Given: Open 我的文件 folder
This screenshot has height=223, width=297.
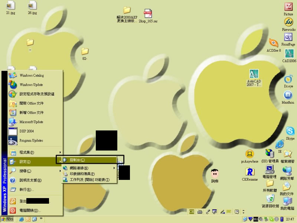Looking at the screenshot, I should point(287,189).
